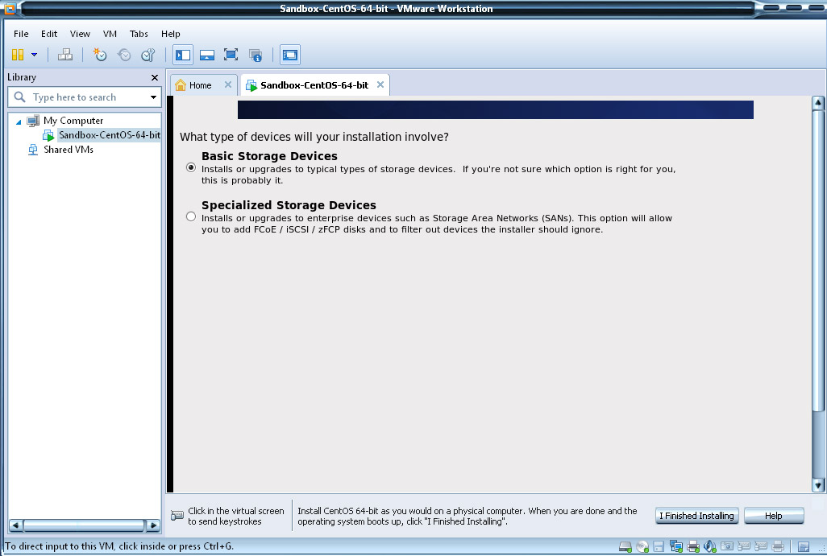The image size is (827, 556).
Task: Click the greyed camera device status icon
Action: pos(727,546)
